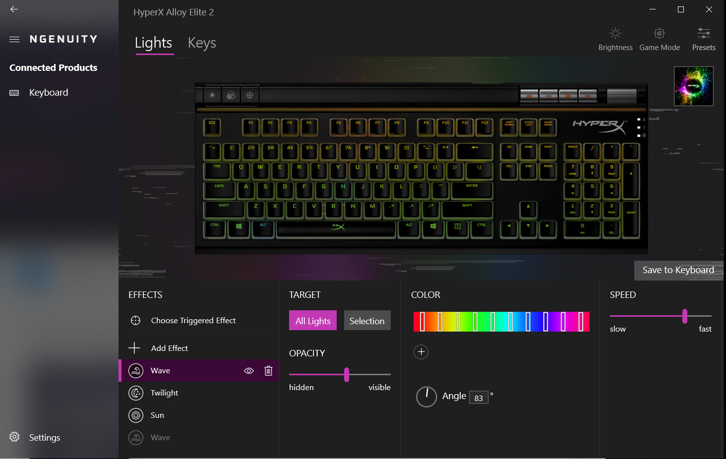Switch to the Keys tab
Screen dimensions: 726x459
(201, 43)
